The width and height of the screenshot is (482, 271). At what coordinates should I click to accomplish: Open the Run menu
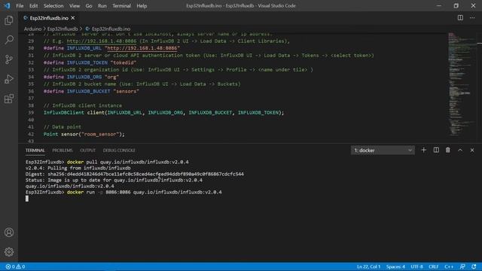pyautogui.click(x=102, y=6)
